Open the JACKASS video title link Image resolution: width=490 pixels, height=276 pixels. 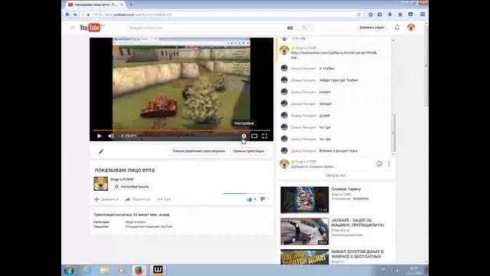(358, 223)
